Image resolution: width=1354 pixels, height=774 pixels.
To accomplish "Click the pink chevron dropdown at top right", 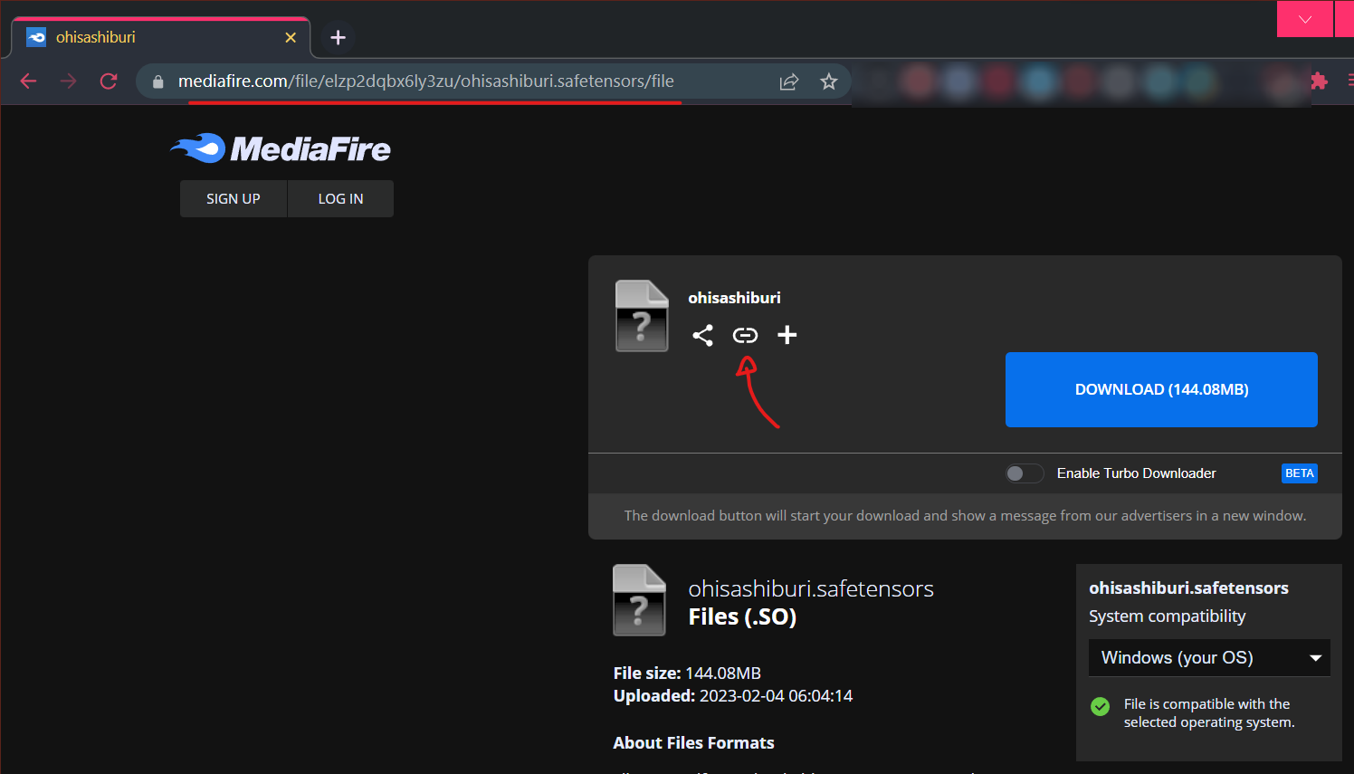I will point(1305,19).
